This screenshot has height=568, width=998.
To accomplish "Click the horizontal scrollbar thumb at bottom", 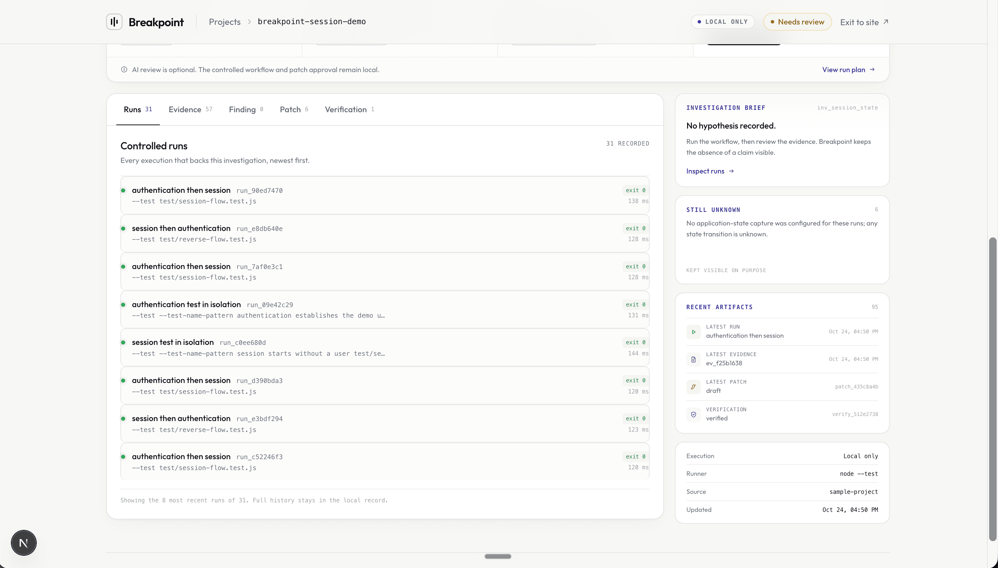I will click(x=498, y=556).
